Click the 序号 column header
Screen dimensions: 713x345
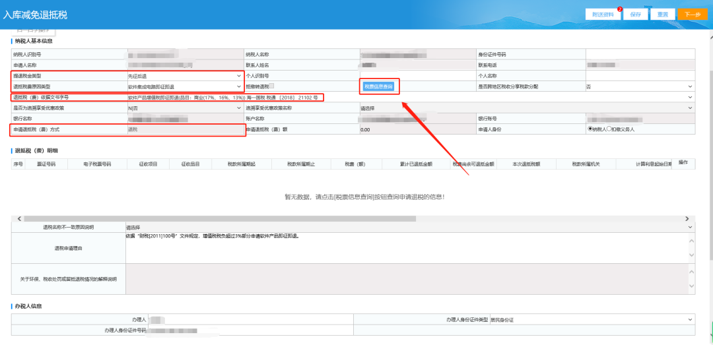pos(18,164)
